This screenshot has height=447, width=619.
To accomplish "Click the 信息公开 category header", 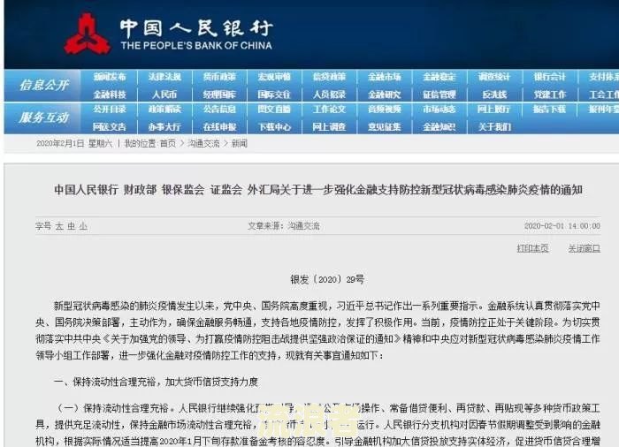I will click(x=44, y=85).
